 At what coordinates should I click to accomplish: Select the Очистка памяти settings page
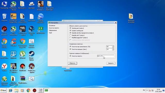point(54,28)
